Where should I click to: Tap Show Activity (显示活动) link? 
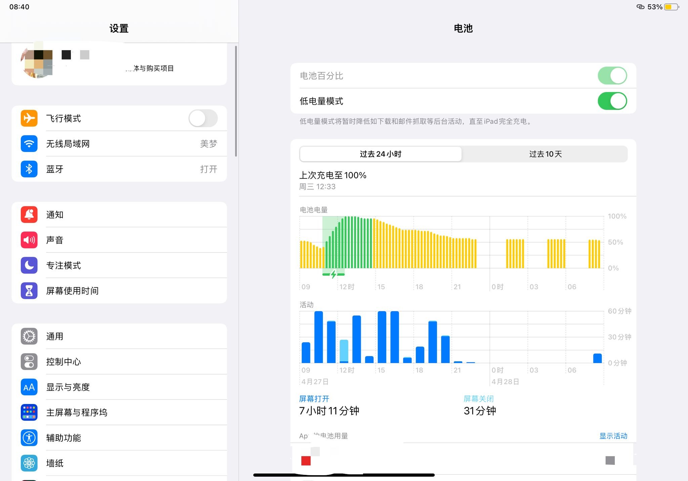point(613,436)
